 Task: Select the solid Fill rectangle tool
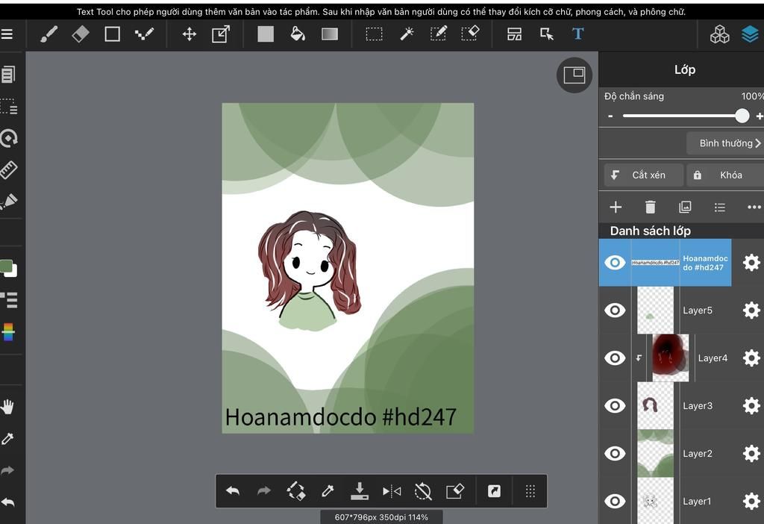266,34
